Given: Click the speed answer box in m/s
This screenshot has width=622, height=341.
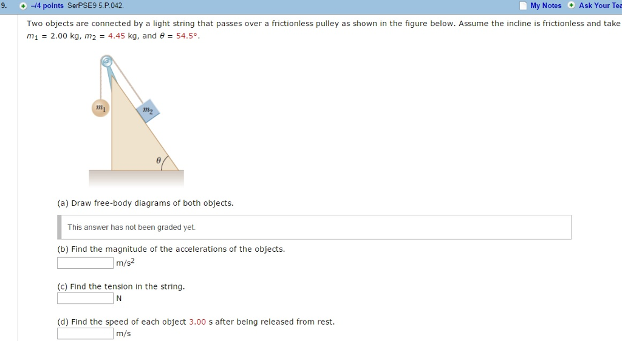Looking at the screenshot, I should coord(85,333).
